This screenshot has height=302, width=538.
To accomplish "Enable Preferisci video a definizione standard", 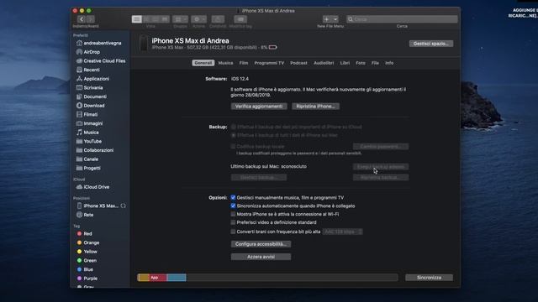I will click(x=233, y=222).
